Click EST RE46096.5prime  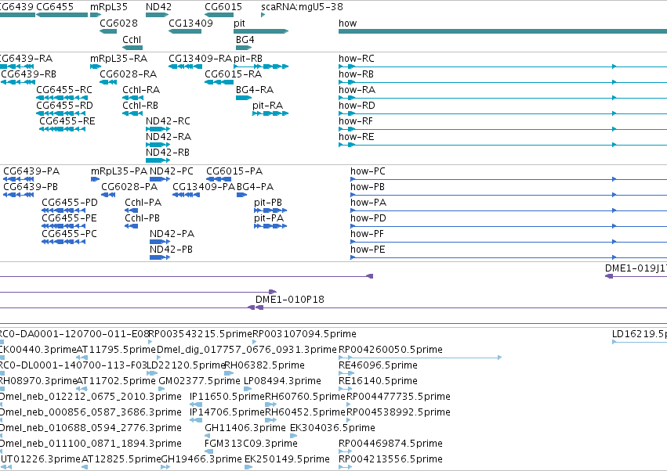coord(378,365)
